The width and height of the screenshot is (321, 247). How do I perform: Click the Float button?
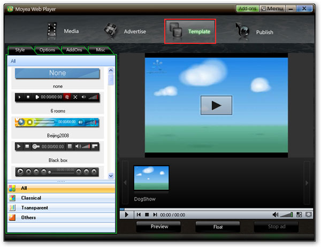[x=218, y=227]
